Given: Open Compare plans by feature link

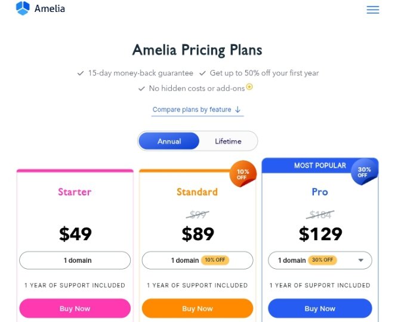Looking at the screenshot, I should [192, 109].
